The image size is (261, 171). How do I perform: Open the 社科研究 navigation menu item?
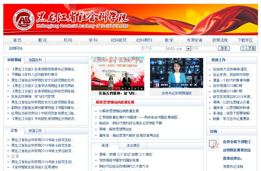(x=119, y=40)
